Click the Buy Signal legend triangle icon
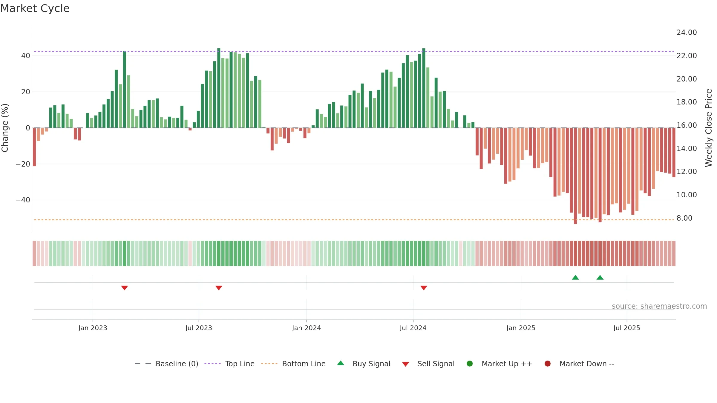 [x=341, y=363]
